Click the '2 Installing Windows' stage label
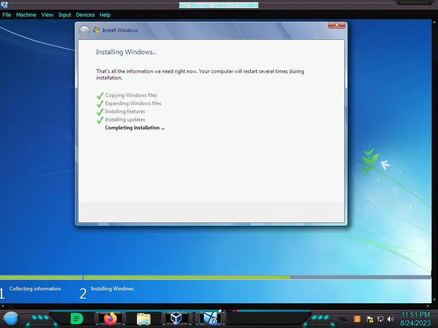438x328 pixels. 107,292
